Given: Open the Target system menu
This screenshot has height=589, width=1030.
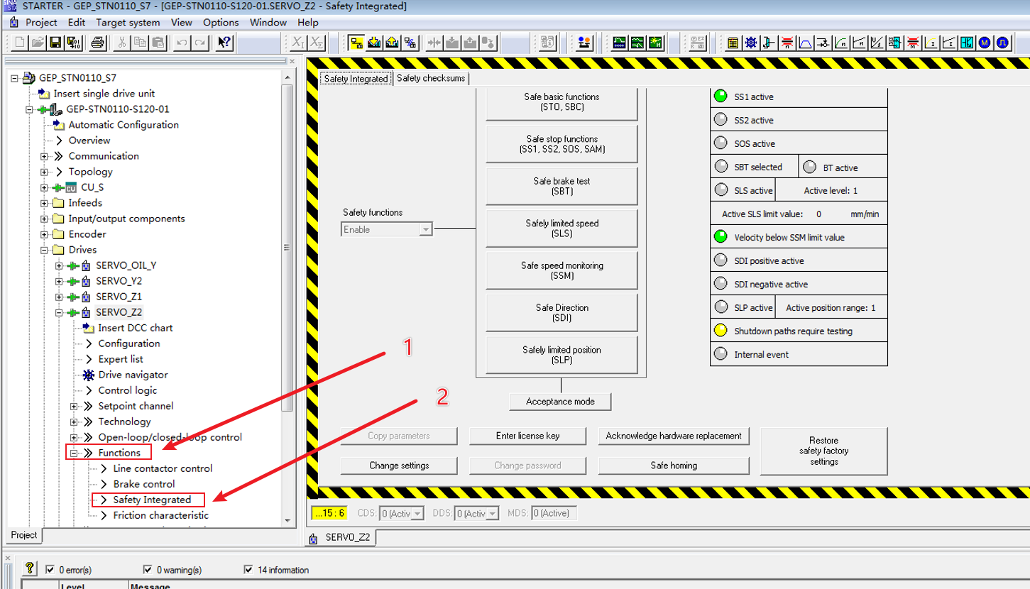Looking at the screenshot, I should (x=128, y=22).
